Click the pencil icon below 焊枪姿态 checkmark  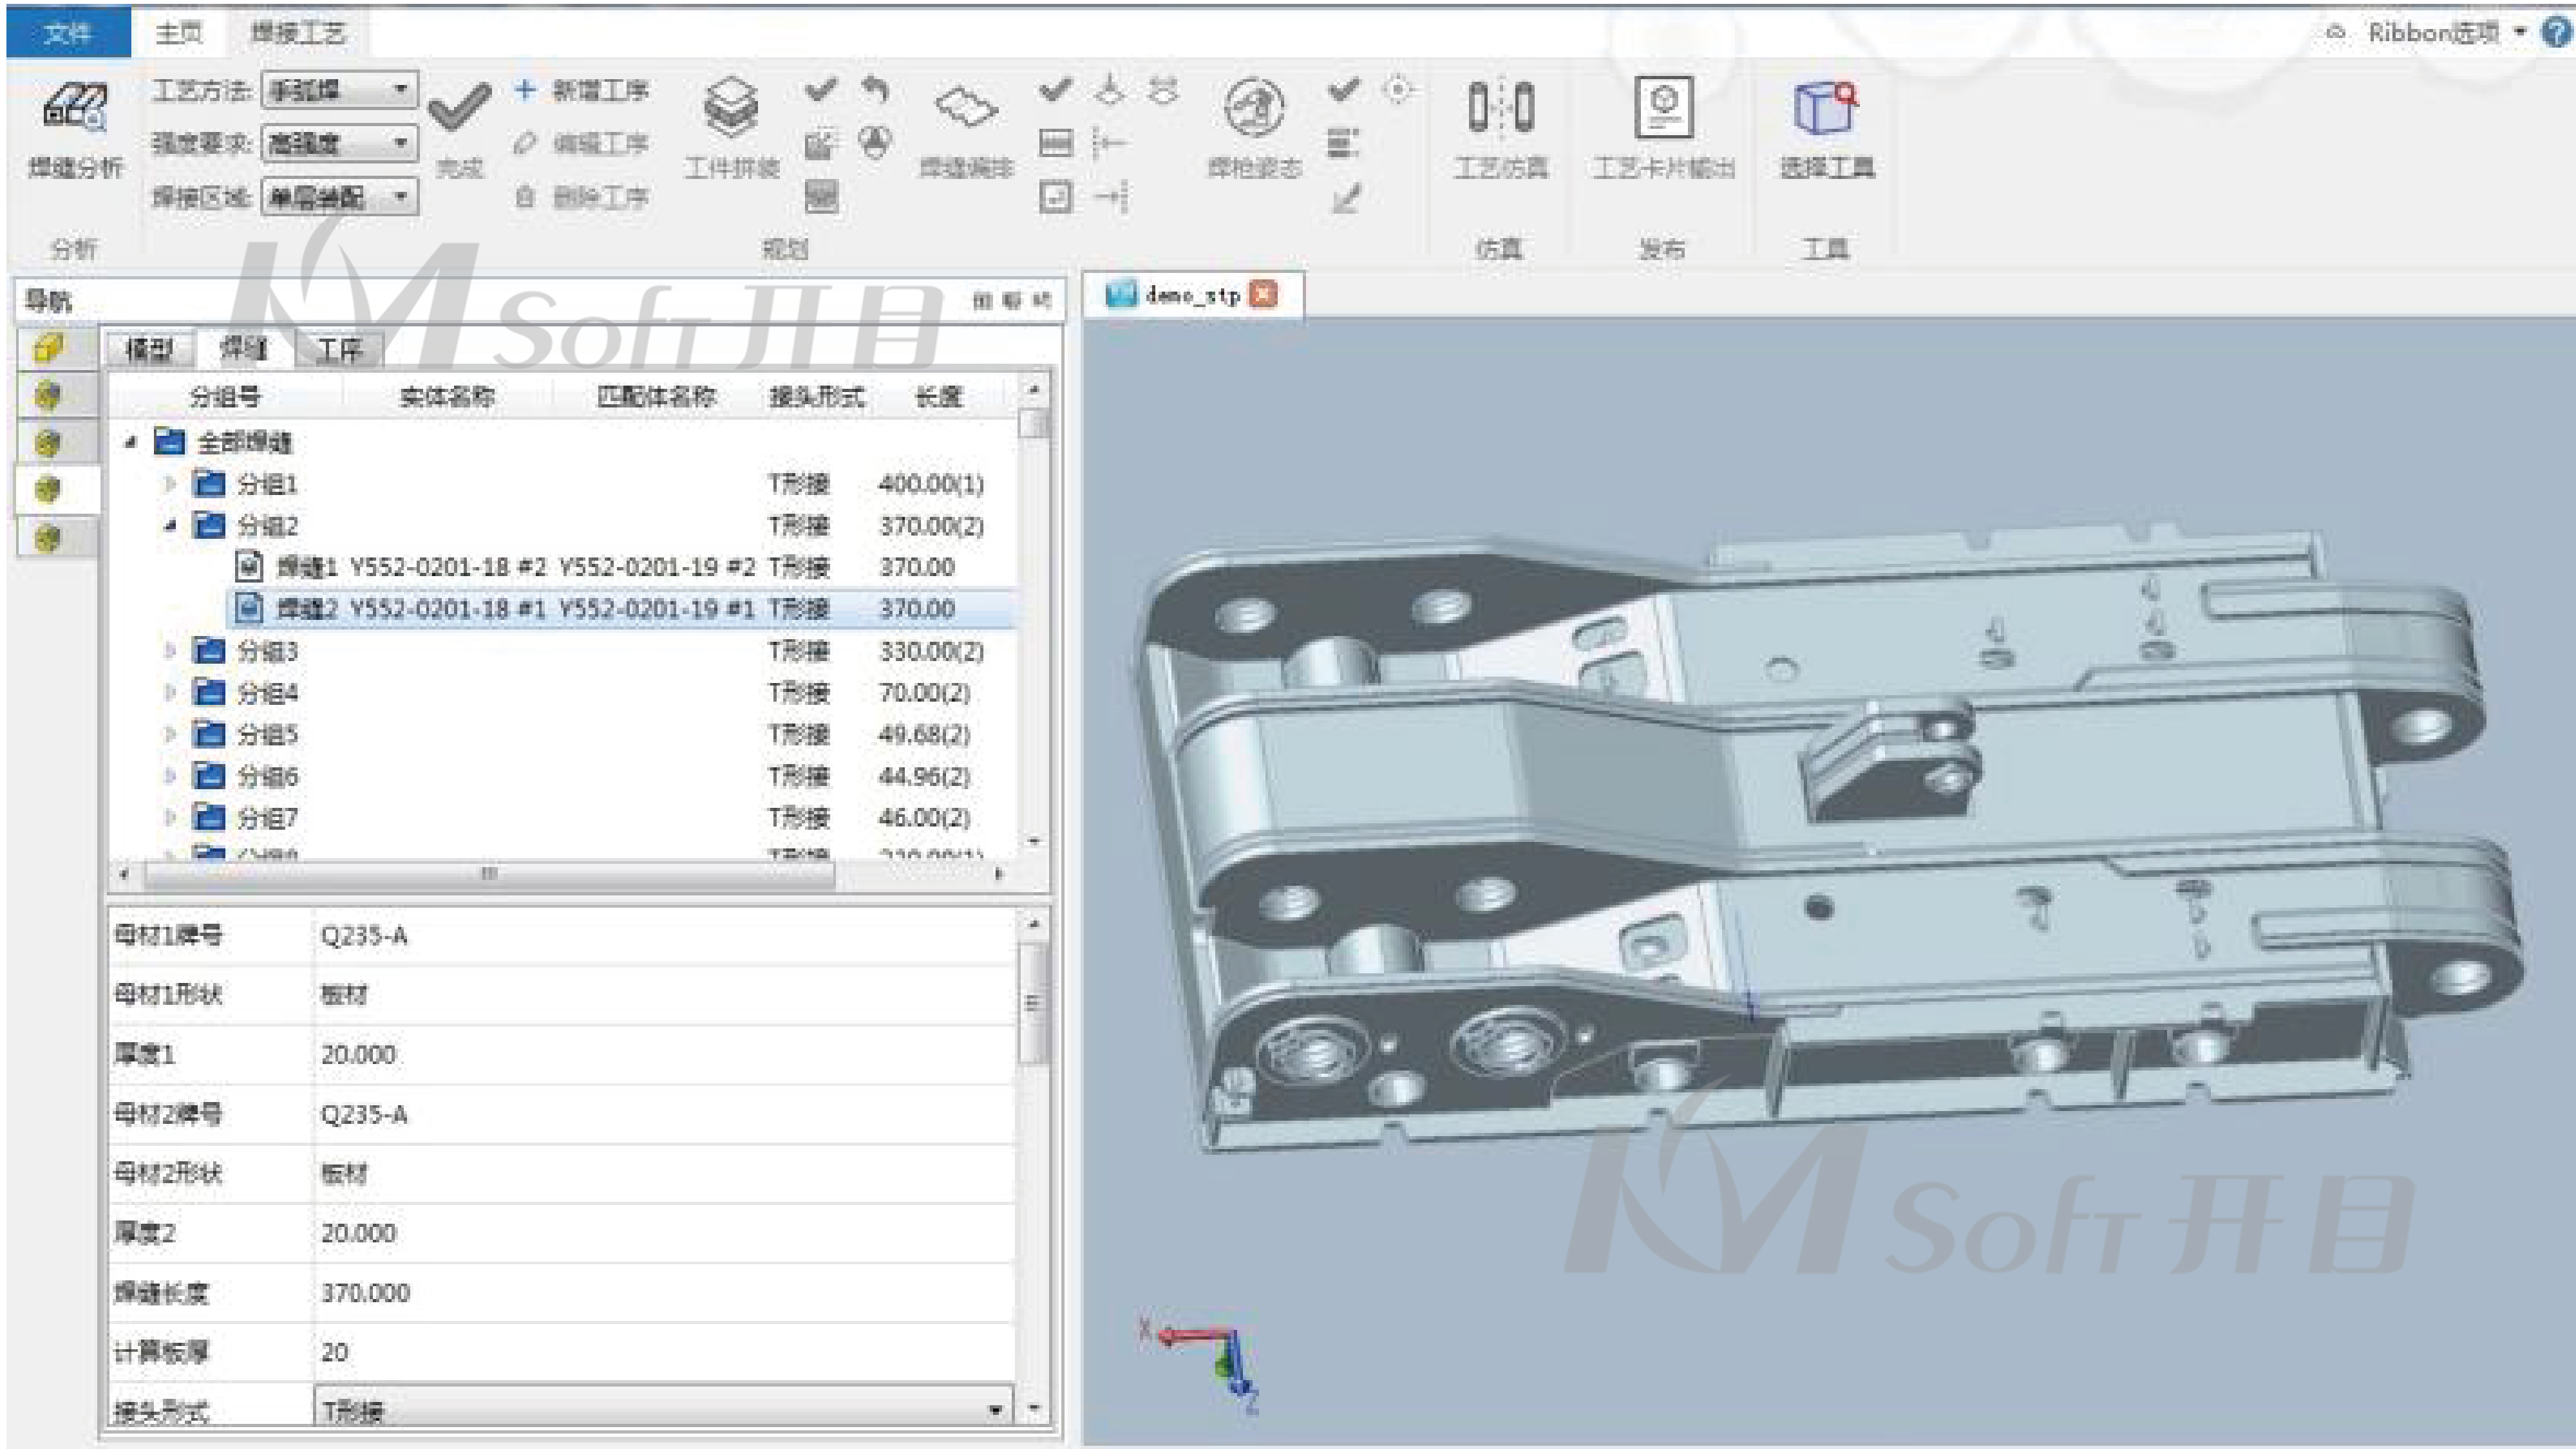tap(1345, 198)
